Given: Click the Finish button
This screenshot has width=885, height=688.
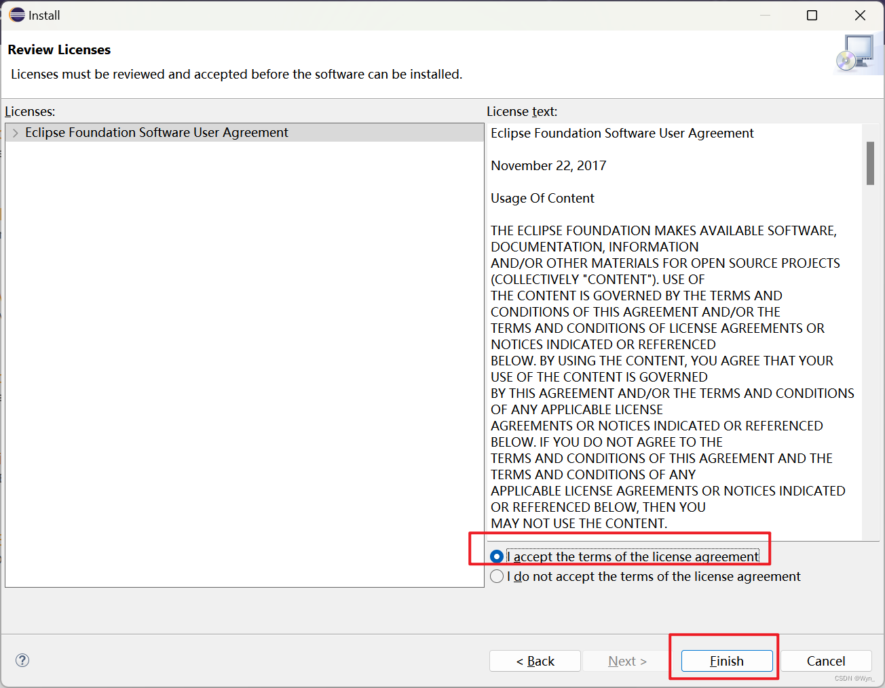Looking at the screenshot, I should 727,661.
